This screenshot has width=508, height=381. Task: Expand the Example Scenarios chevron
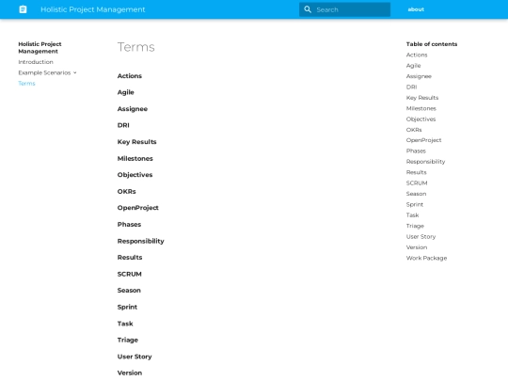75,72
